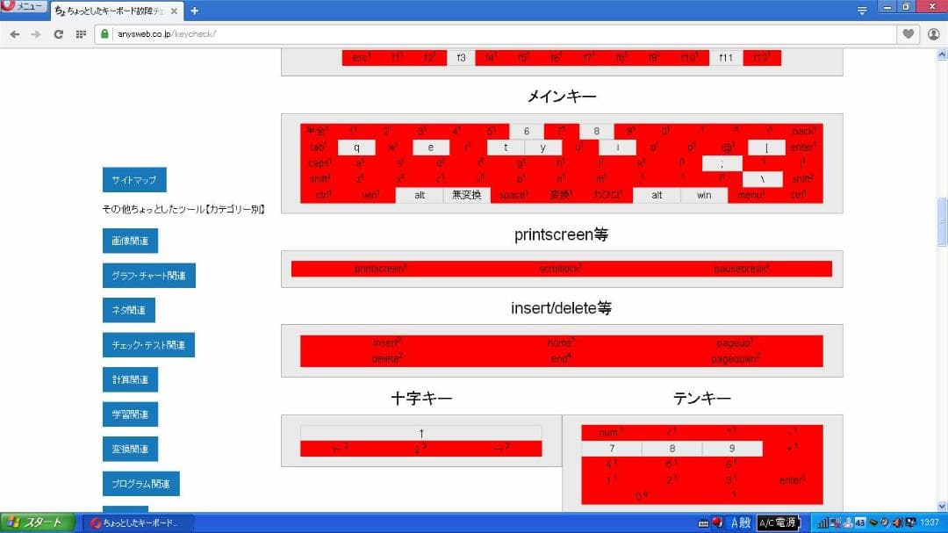948x533 pixels.
Task: Click the untested f3 key on the virtual keyboard
Action: click(x=461, y=57)
